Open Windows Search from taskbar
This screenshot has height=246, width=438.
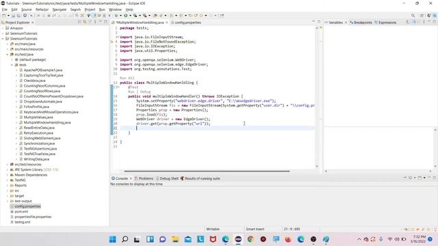coord(125,239)
